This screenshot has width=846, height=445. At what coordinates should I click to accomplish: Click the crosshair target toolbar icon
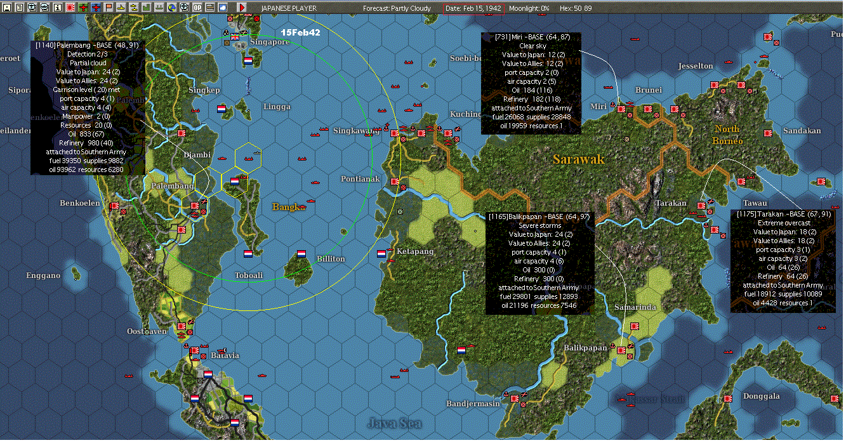(184, 8)
